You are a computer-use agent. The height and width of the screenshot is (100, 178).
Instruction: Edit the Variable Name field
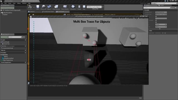coord(161,12)
